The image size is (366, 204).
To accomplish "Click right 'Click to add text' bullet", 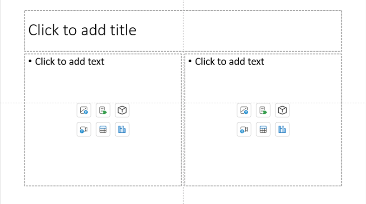I will (x=230, y=62).
